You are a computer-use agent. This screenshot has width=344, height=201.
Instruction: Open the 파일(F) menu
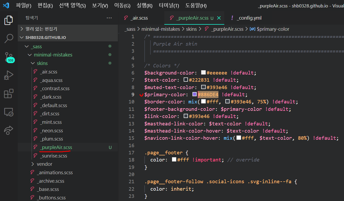pos(24,6)
